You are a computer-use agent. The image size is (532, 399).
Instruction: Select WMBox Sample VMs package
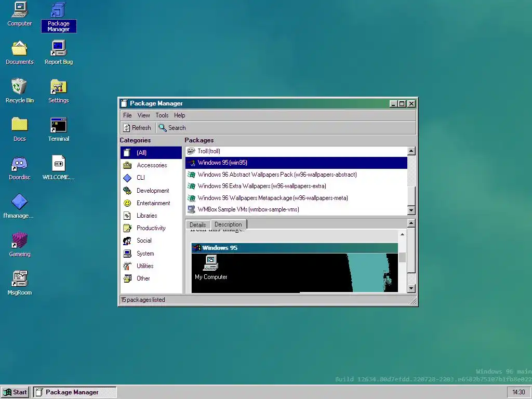tap(296, 209)
